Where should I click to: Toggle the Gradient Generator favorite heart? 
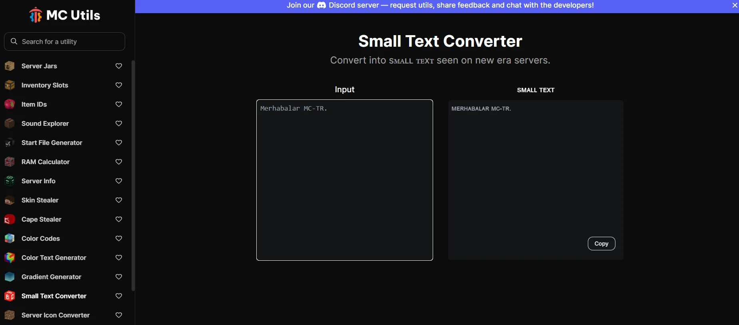click(x=119, y=277)
